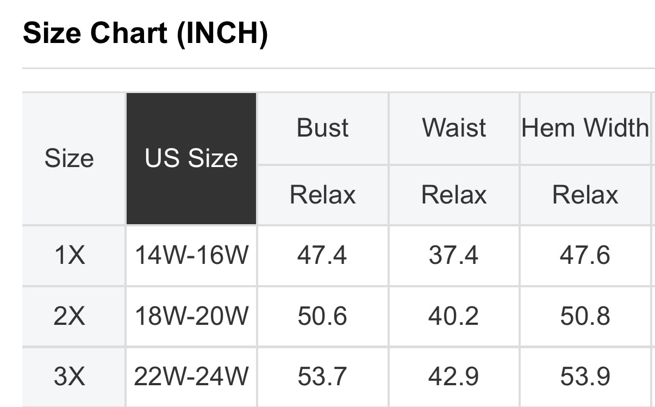Click the 47.6 hem width value
This screenshot has width=655, height=407.
point(585,255)
